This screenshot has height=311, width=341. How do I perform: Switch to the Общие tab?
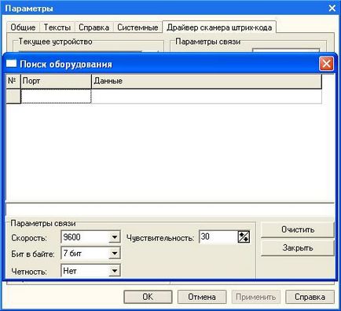[23, 27]
